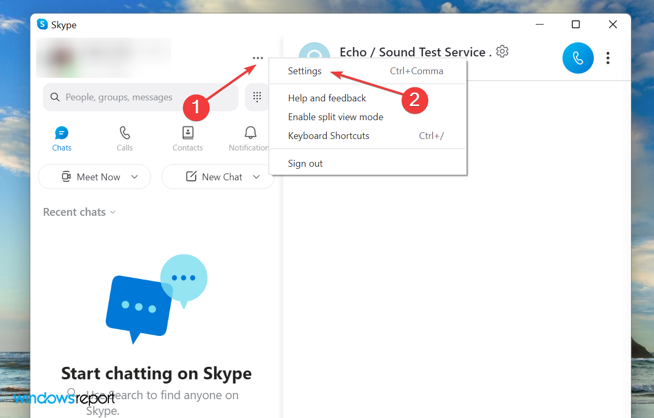Start a call with Echo Sound Test Service

(x=578, y=58)
